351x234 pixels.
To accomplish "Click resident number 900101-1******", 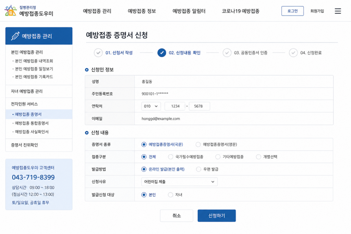I will 155,94.
